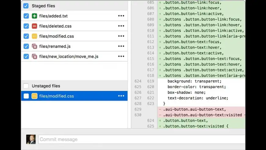Select files/new_location/move_me.js in staged list
This screenshot has width=266, height=150.
point(69,56)
